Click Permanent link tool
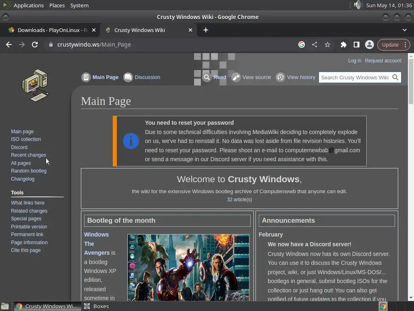Image resolution: width=414 pixels, height=311 pixels. 27,234
